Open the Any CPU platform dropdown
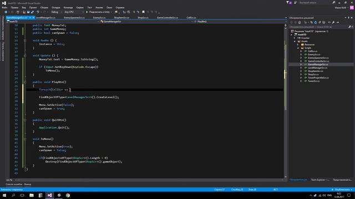Screen dimensions: 355x199 74,12
